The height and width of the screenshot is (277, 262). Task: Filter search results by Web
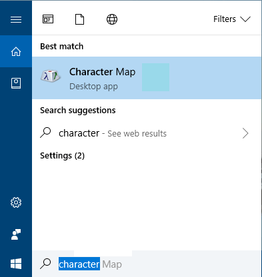pyautogui.click(x=112, y=19)
